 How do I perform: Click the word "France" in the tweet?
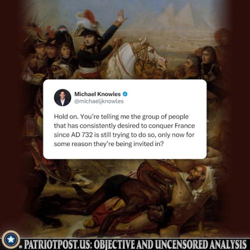pyautogui.click(x=185, y=125)
